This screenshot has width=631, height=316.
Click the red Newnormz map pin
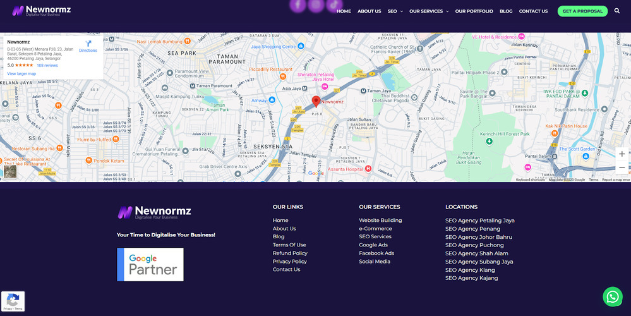pos(316,102)
